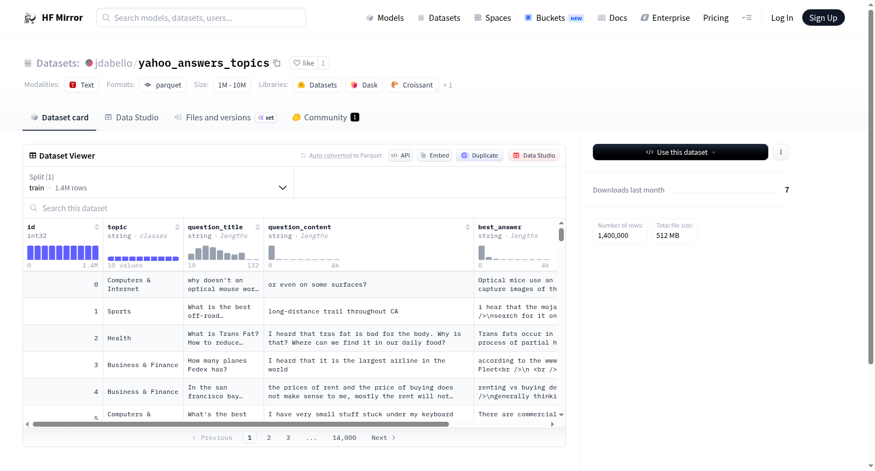Show the +1 additional libraries
875x471 pixels.
click(447, 85)
